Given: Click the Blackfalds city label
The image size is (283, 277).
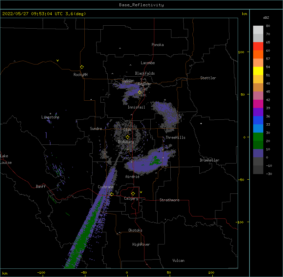Looking at the screenshot, I should 145,73.
